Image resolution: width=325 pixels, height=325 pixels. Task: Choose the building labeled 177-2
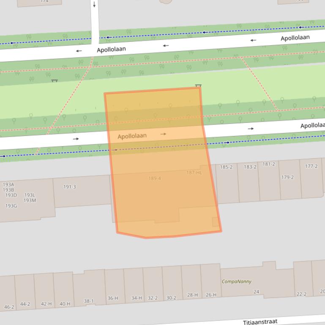[x=311, y=166]
